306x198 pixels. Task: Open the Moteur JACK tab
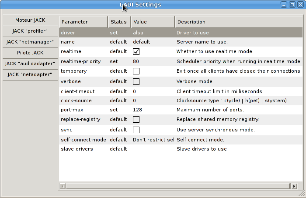pyautogui.click(x=30, y=20)
